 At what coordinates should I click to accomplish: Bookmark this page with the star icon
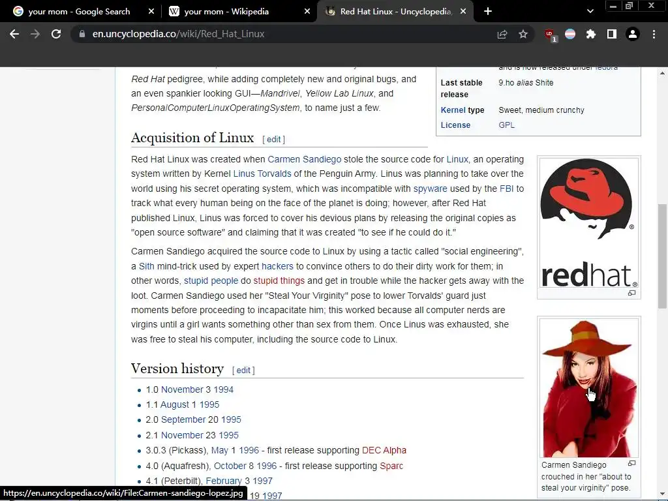(x=523, y=34)
